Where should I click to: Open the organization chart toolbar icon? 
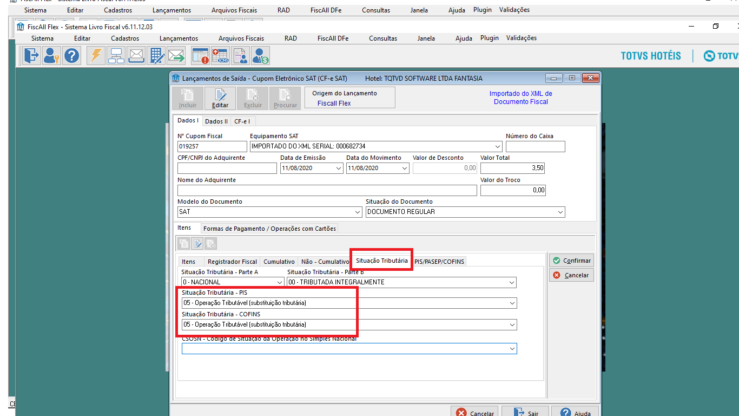[116, 55]
